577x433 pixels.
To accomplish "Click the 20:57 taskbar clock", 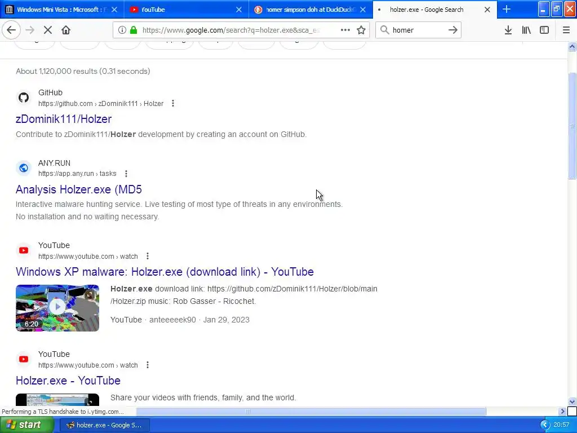I will coord(561,425).
